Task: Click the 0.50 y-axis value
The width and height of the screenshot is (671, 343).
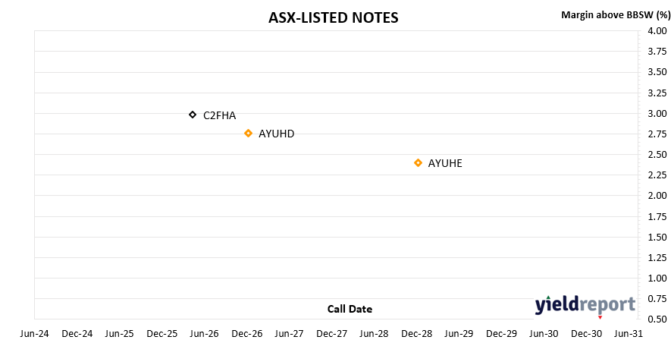Action: click(x=658, y=319)
